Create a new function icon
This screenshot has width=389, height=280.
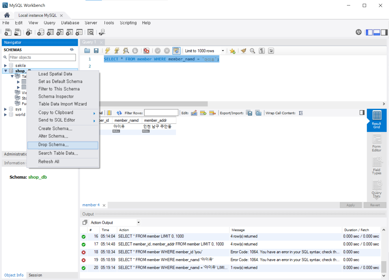coord(79,32)
